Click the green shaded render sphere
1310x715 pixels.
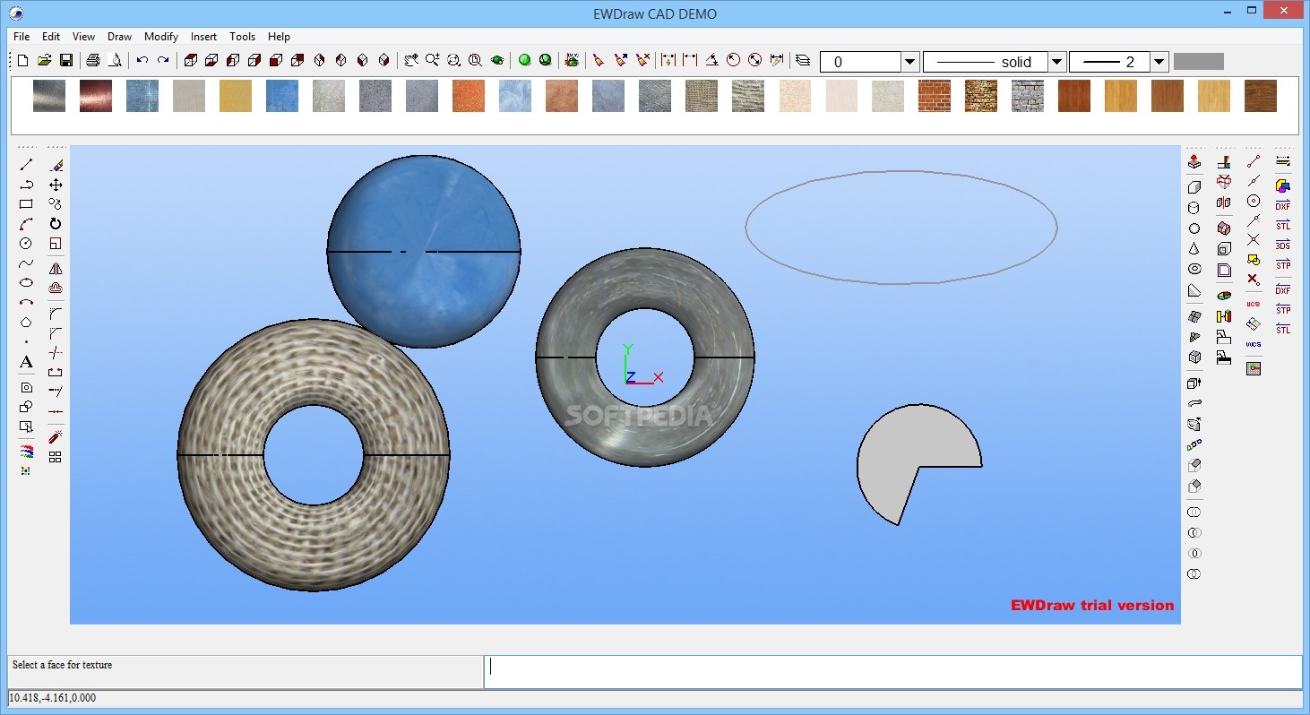[524, 61]
